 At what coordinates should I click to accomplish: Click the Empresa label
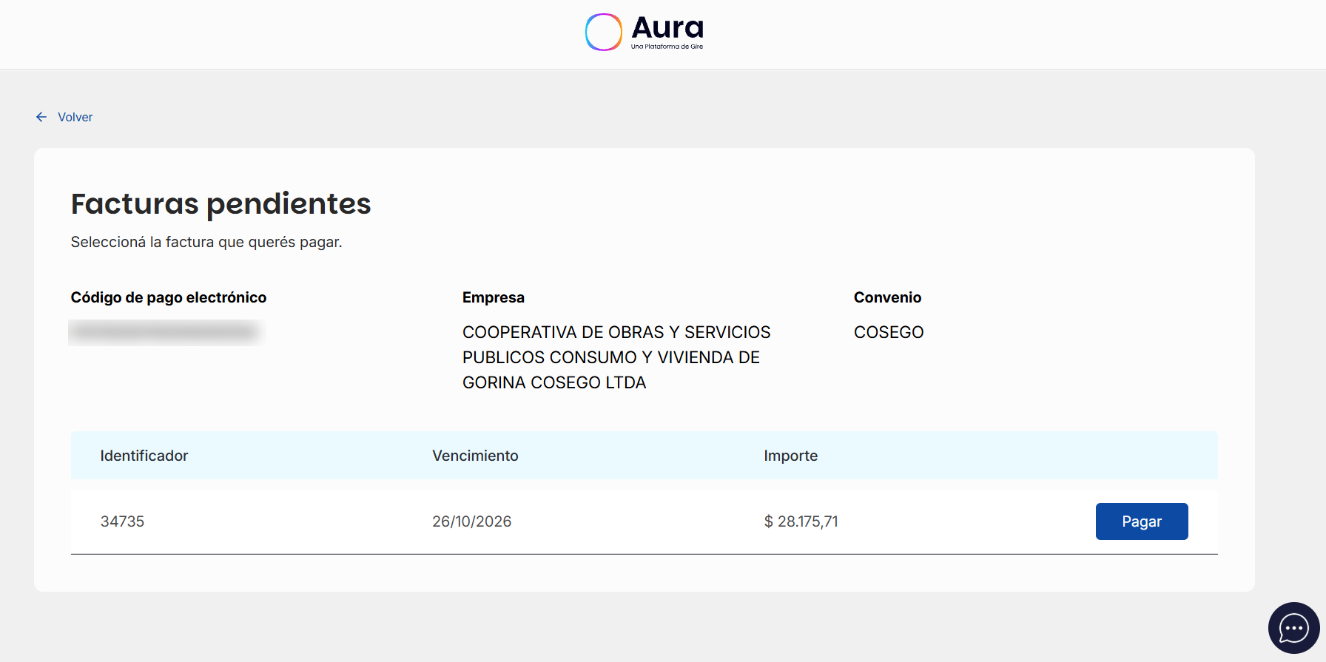[494, 297]
